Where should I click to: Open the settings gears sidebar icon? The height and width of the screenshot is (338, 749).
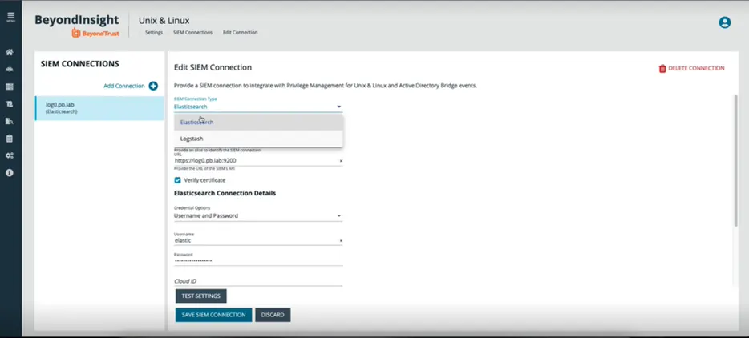click(9, 155)
